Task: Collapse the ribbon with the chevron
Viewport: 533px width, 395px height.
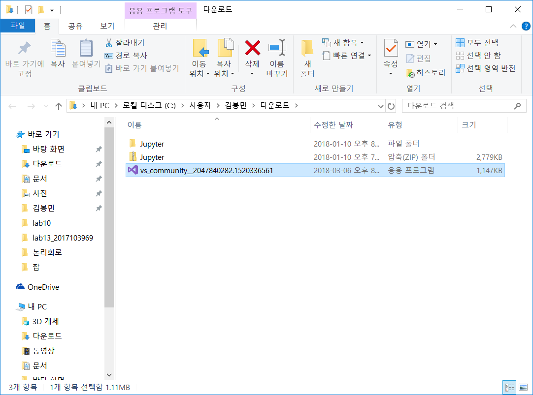Action: [x=513, y=26]
